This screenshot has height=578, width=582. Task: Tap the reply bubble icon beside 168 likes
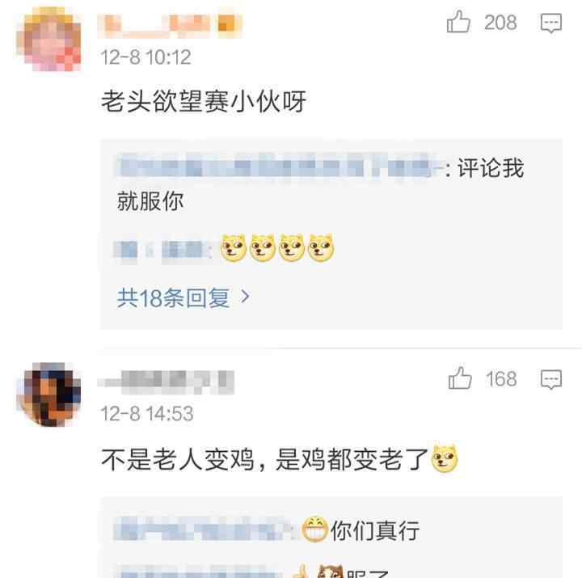pyautogui.click(x=550, y=379)
